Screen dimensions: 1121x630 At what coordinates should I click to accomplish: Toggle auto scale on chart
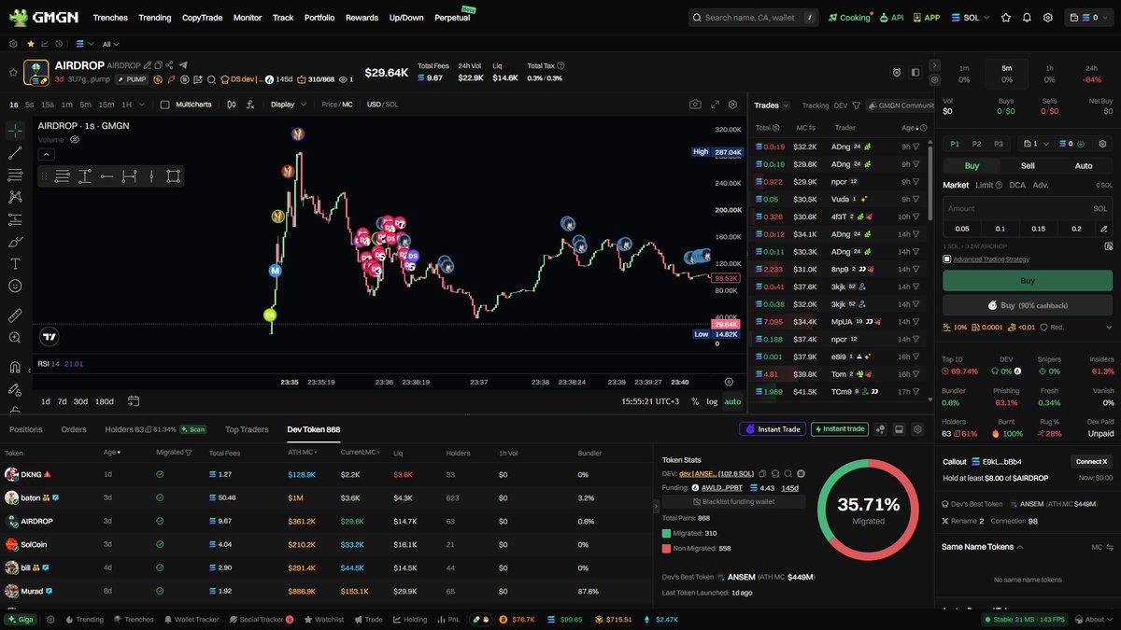732,401
